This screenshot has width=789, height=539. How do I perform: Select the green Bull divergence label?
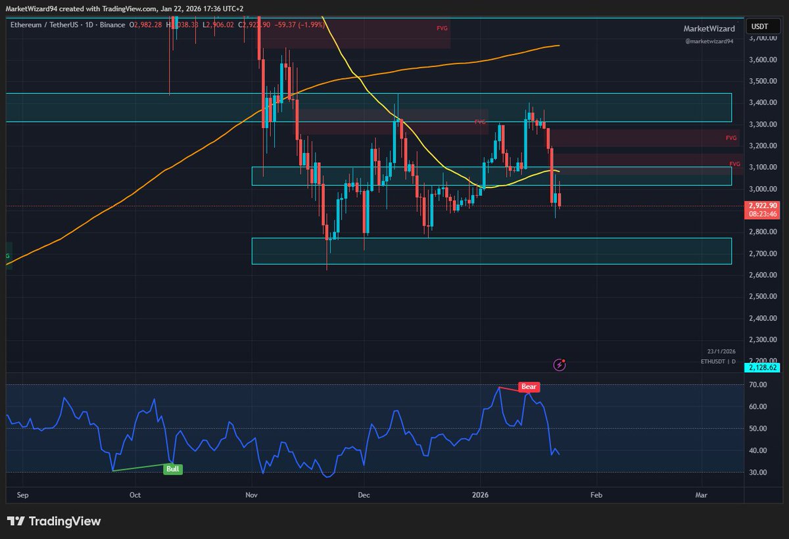click(173, 469)
